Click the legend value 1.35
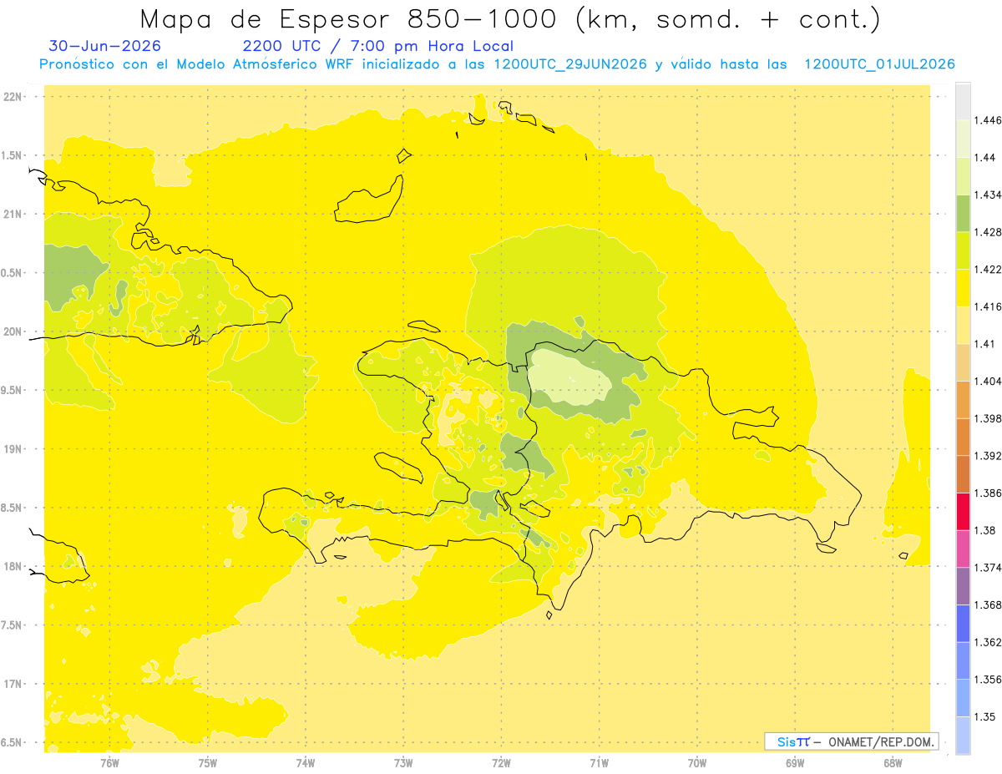The width and height of the screenshot is (1002, 774). (x=985, y=716)
